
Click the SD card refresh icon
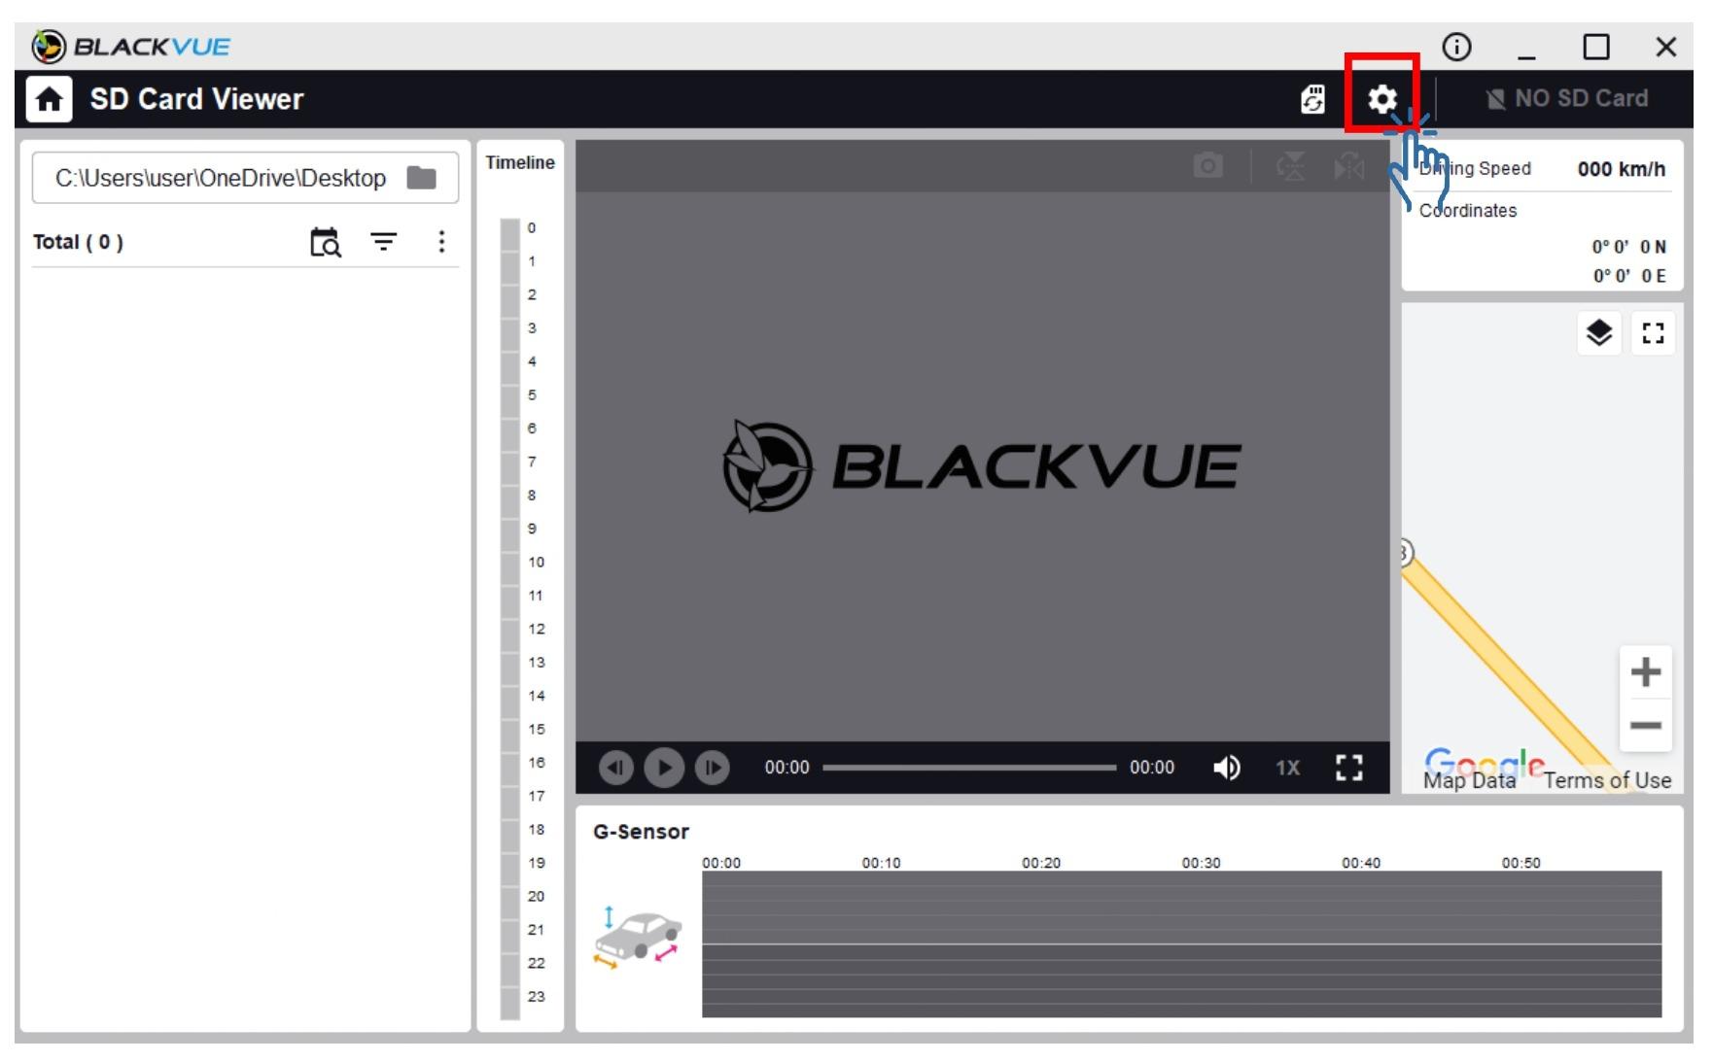coord(1312,99)
